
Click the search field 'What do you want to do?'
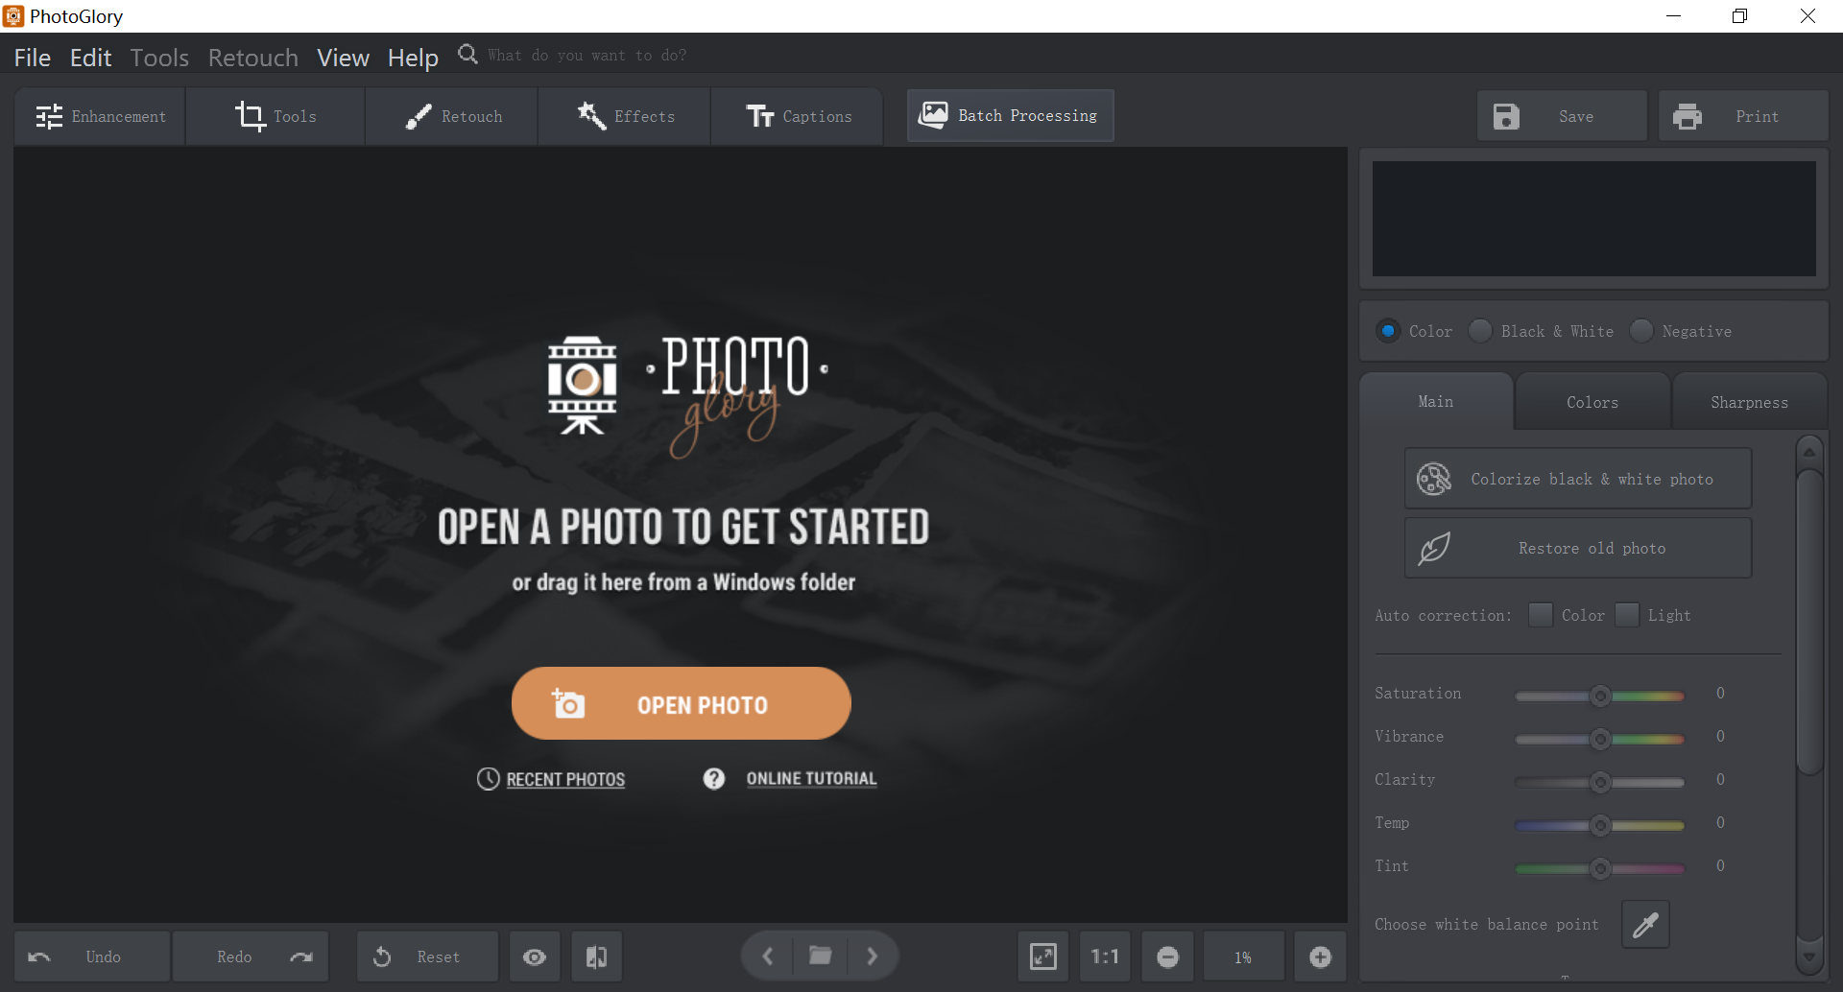(x=586, y=56)
